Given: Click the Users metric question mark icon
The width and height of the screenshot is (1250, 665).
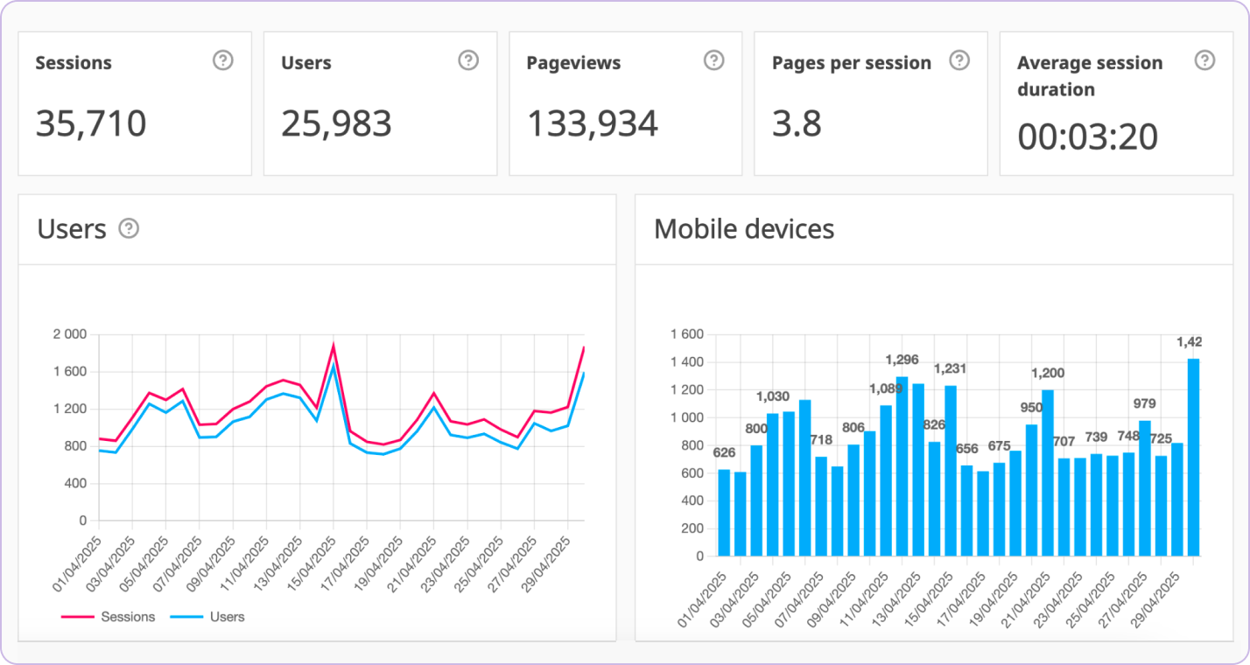Looking at the screenshot, I should click(467, 60).
